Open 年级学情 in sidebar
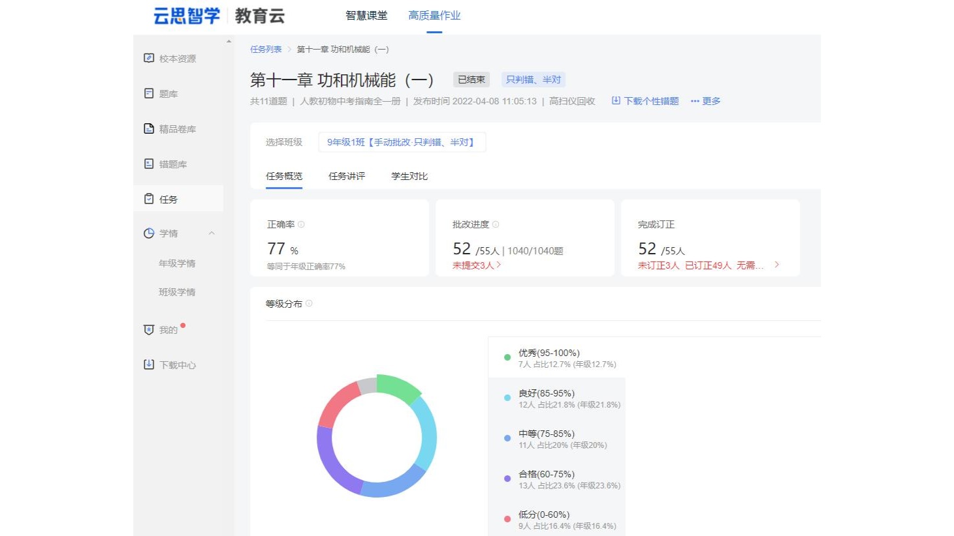The width and height of the screenshot is (954, 536). pos(177,263)
